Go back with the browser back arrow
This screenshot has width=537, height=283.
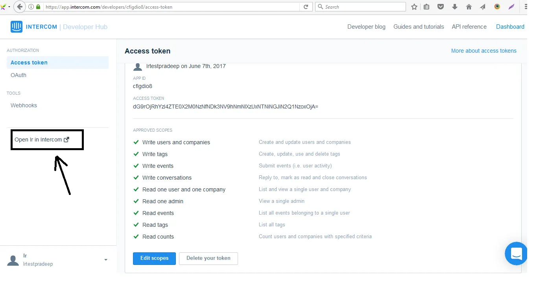[x=20, y=7]
